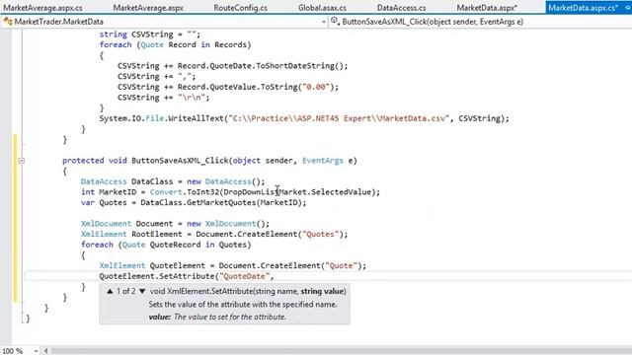Screen dimensions: 632x355
Task: Switch to the MarketAverage.aspx.cs tab
Action: (42, 8)
